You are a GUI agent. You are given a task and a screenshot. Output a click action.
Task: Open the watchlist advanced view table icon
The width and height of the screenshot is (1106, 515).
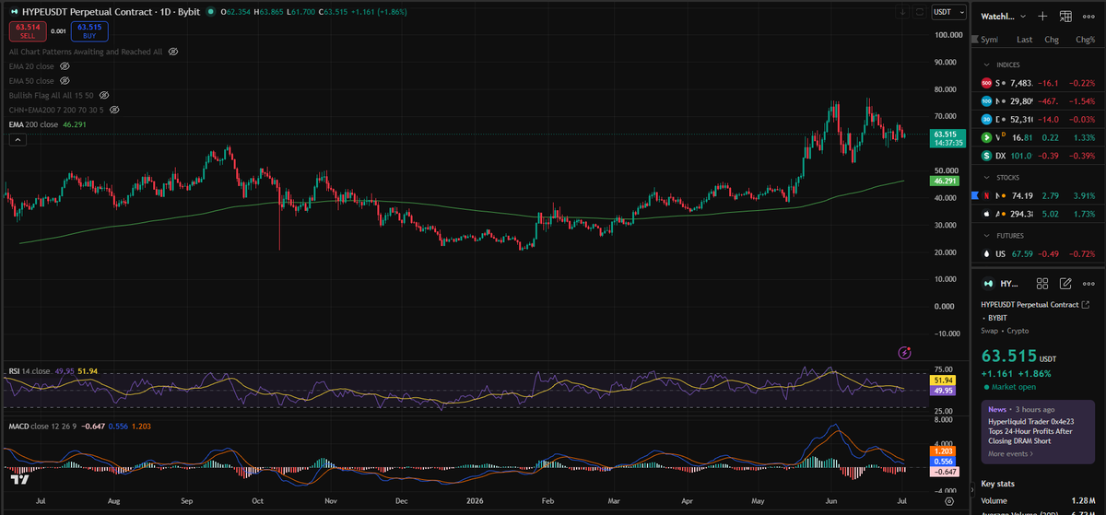coord(1065,16)
